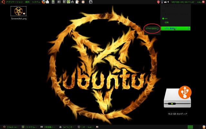Click the date and time clock
This screenshot has width=206, height=129.
coord(183,2)
